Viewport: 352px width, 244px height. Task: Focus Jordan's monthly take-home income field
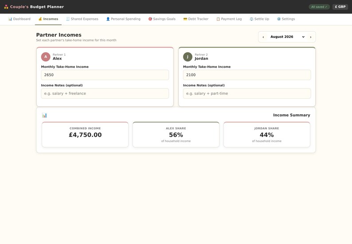tap(247, 75)
